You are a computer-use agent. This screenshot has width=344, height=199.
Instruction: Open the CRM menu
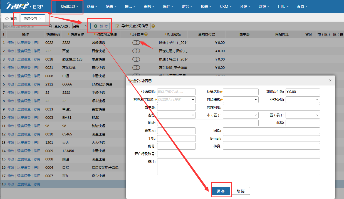click(x=225, y=6)
